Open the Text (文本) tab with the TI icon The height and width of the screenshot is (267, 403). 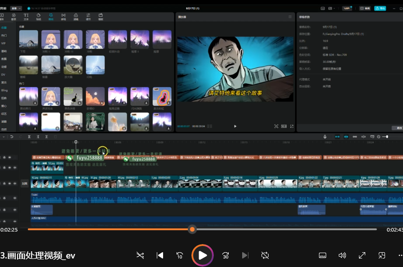(x=26, y=17)
